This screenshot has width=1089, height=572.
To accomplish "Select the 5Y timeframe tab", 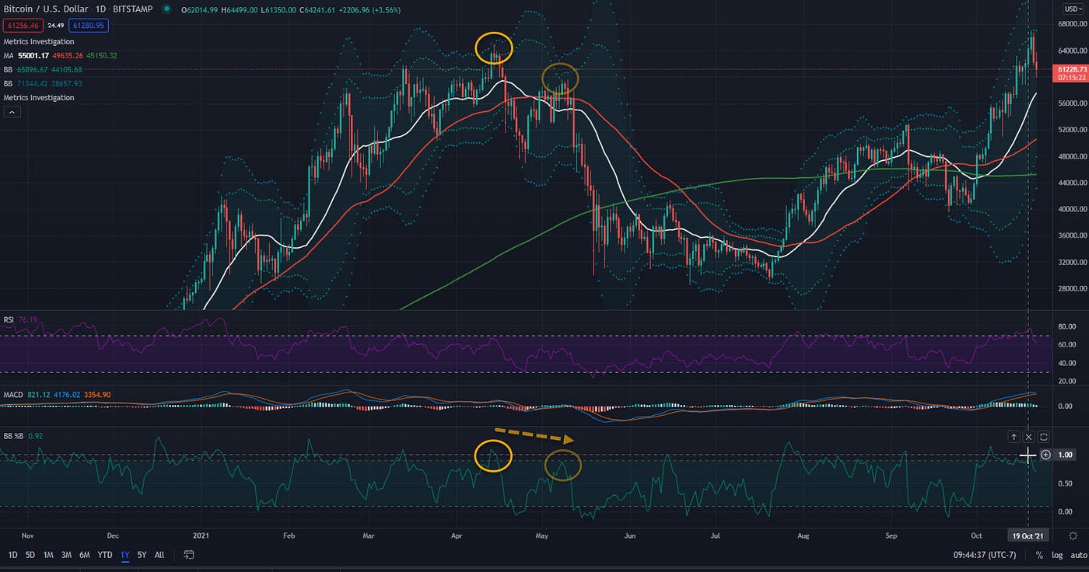I will click(141, 555).
